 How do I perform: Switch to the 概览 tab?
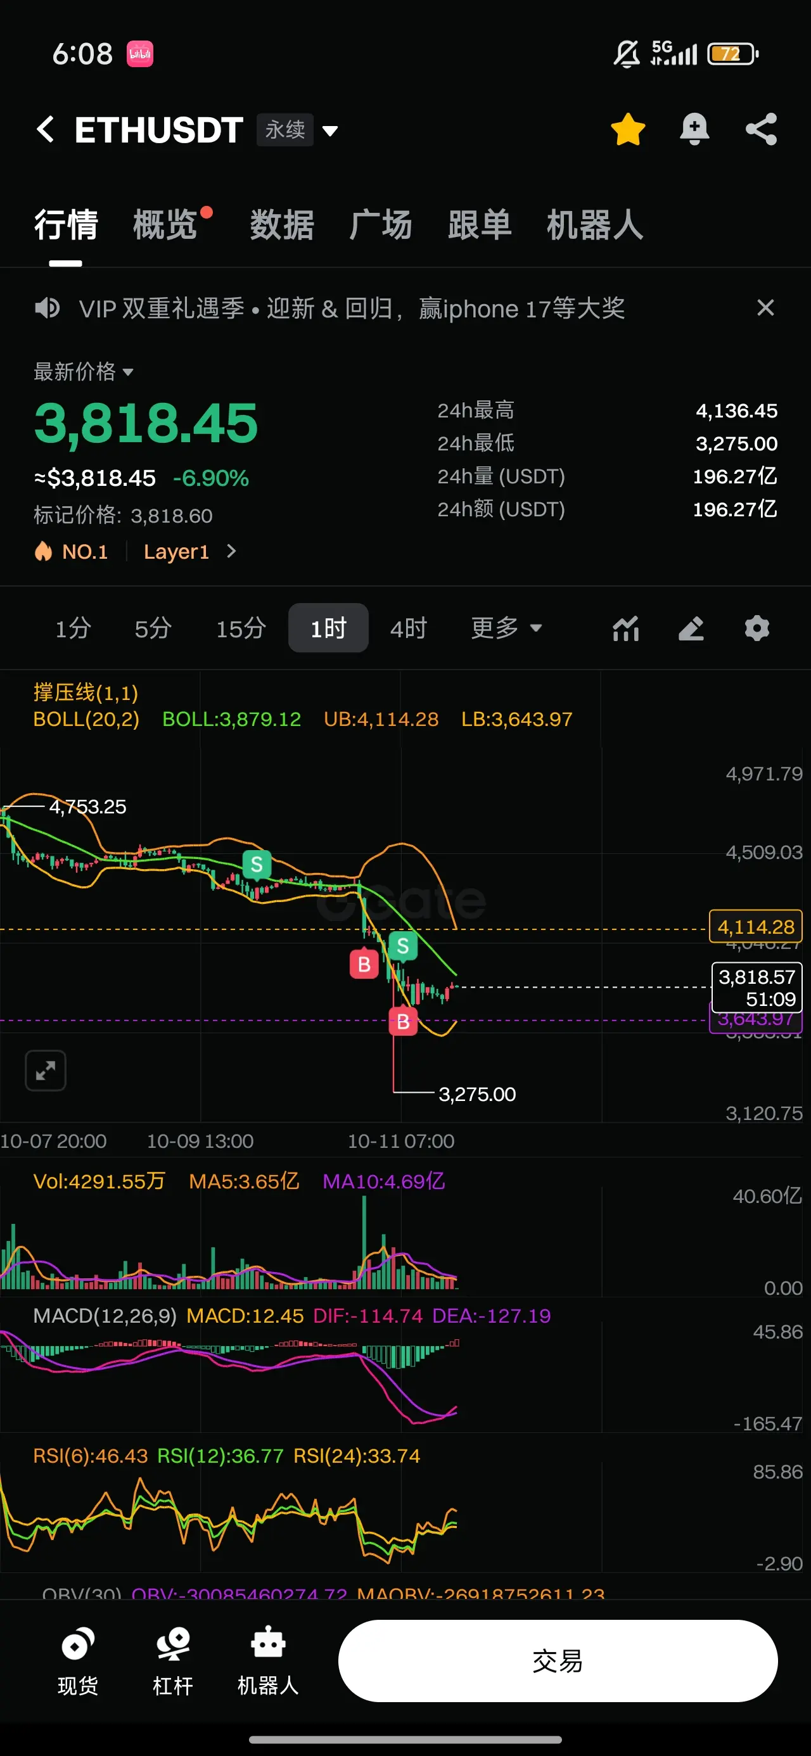(x=165, y=224)
